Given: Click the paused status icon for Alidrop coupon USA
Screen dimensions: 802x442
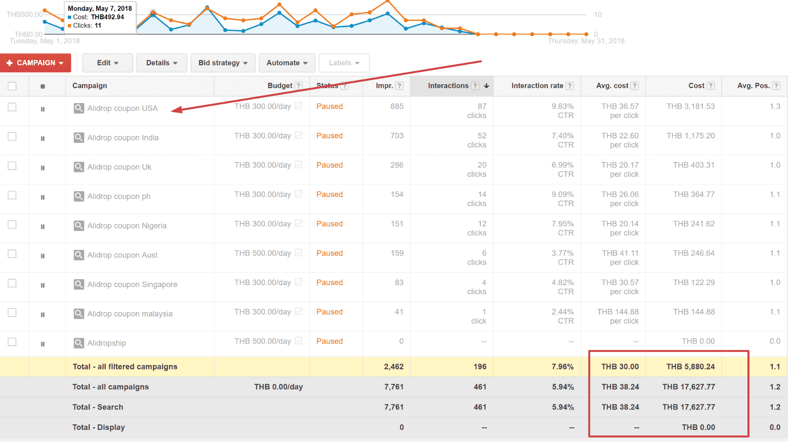Looking at the screenshot, I should coord(43,109).
